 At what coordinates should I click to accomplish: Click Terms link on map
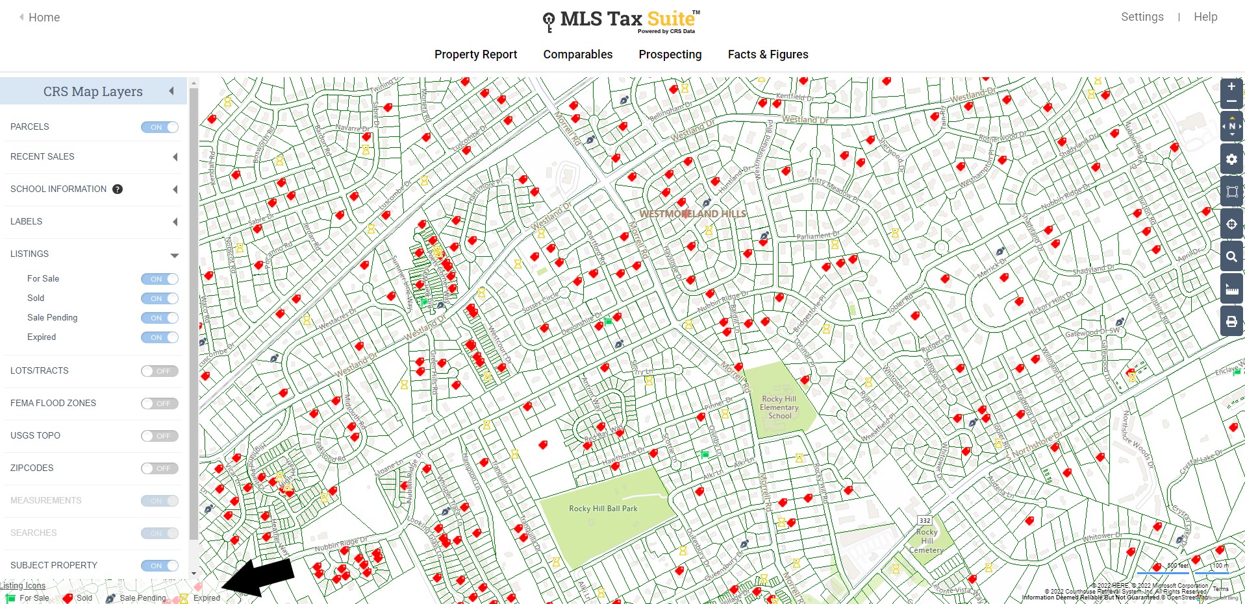1220,588
